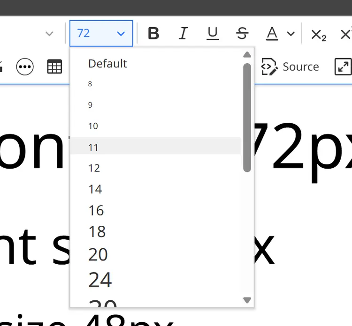352x326 pixels.
Task: Toggle Italic formatting
Action: 183,33
